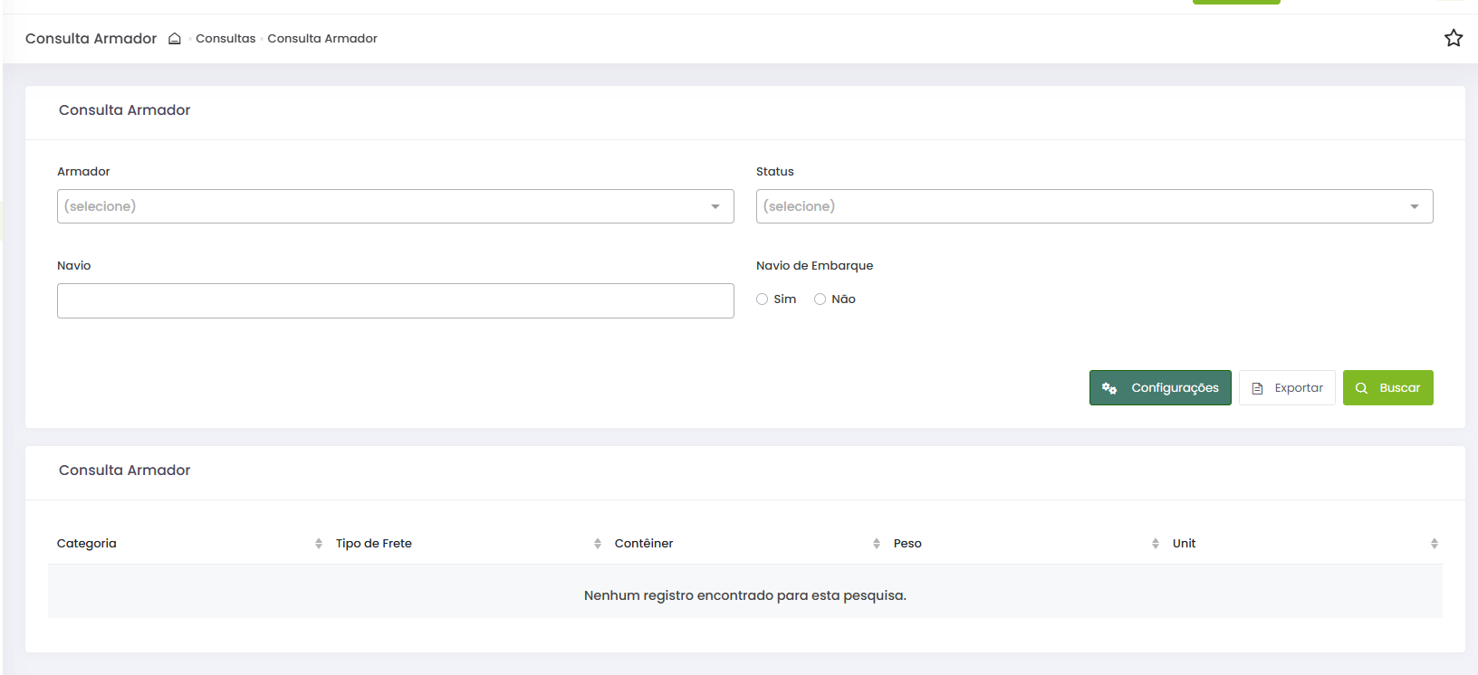Sort table by Contêiner column arrows
This screenshot has height=675, width=1478.
[877, 543]
